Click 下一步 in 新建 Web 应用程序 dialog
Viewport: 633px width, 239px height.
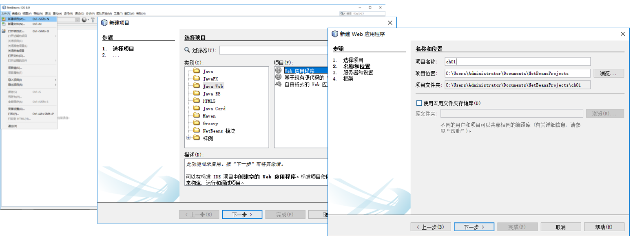click(474, 227)
